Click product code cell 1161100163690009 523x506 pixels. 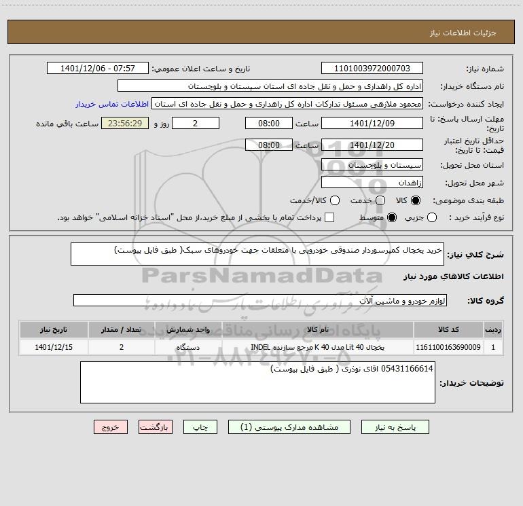point(448,347)
